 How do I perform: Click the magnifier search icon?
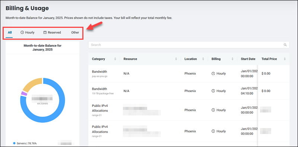[285, 45]
